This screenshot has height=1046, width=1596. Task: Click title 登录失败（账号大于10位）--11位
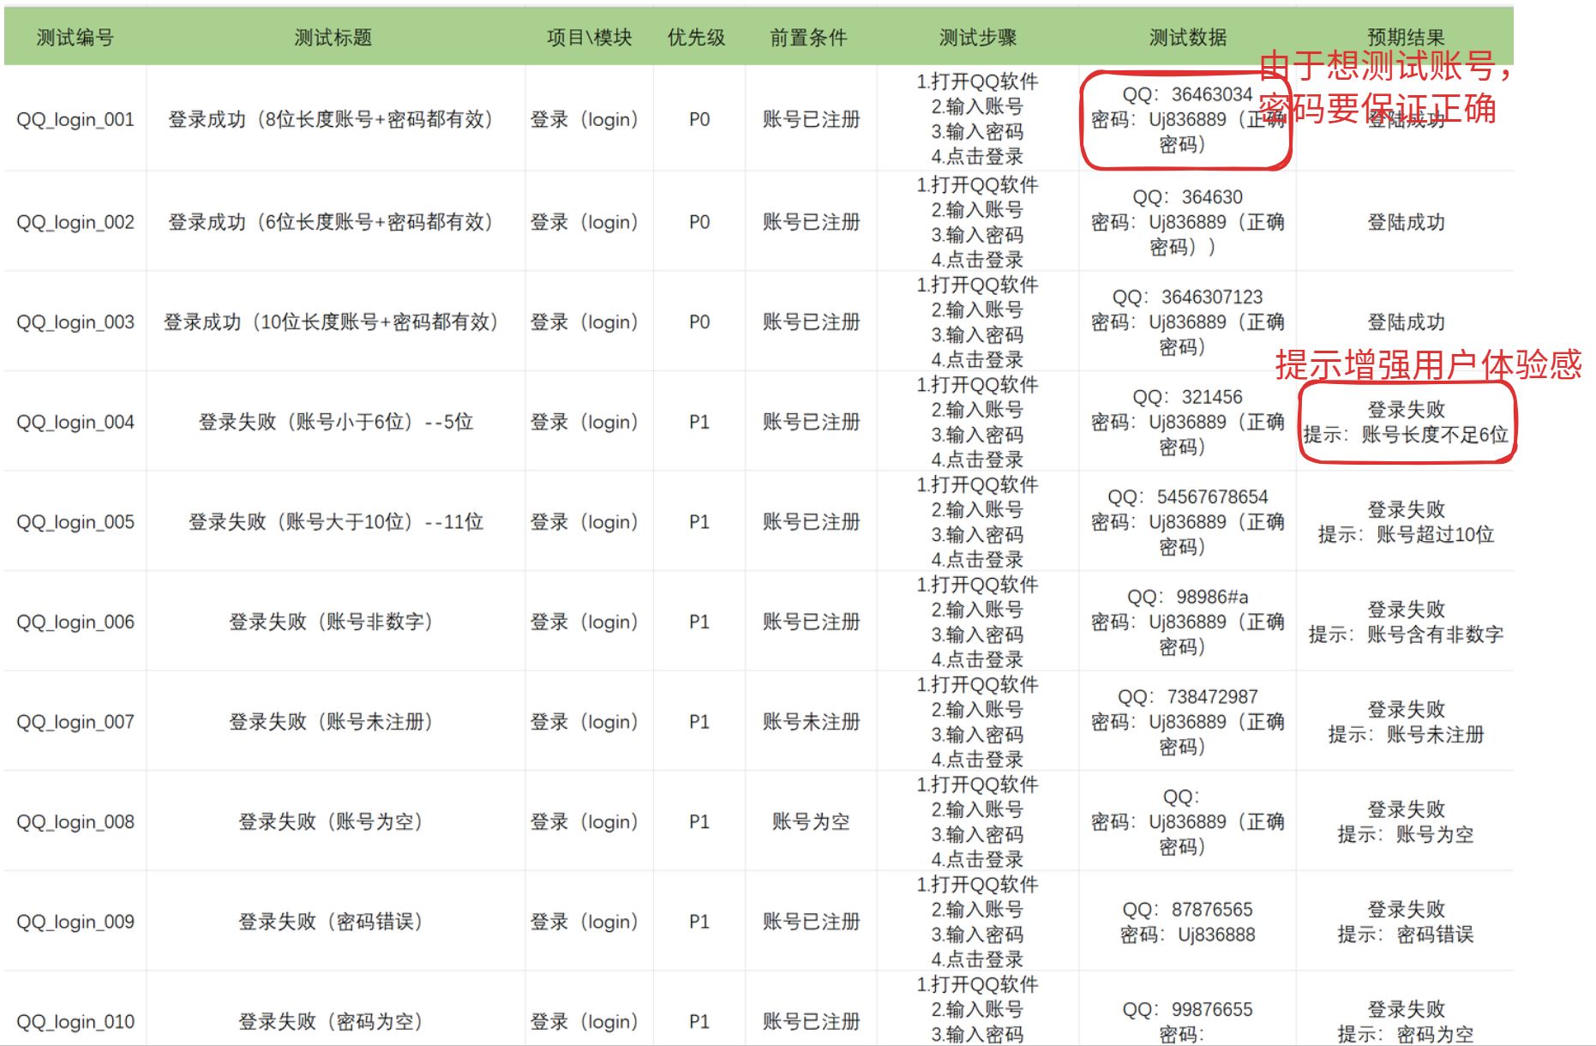coord(336,522)
